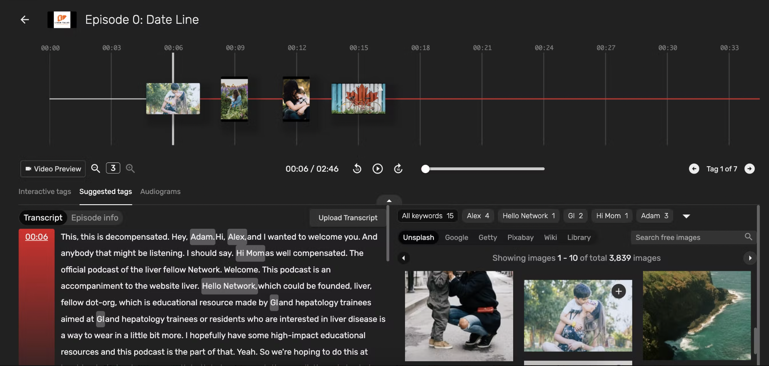Show the next page of images
Screen dimensions: 769x366
pos(750,258)
